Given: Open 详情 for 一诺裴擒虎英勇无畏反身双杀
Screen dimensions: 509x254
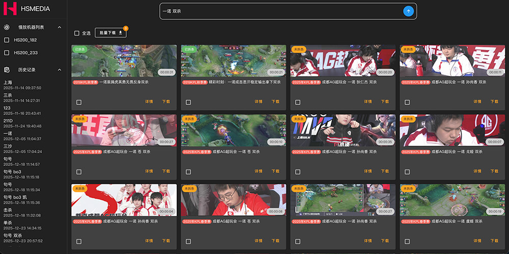Looking at the screenshot, I should tap(149, 102).
